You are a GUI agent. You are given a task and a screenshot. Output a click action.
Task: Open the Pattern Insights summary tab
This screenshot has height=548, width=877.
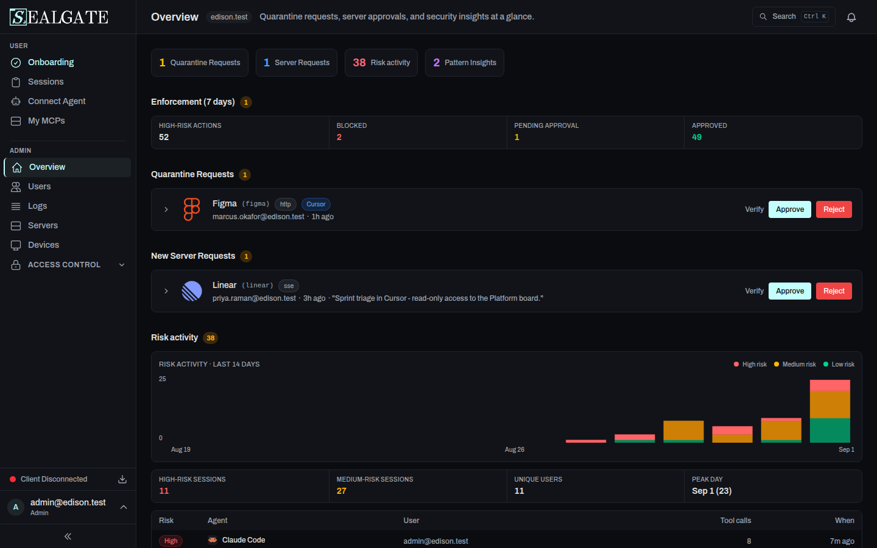tap(465, 63)
